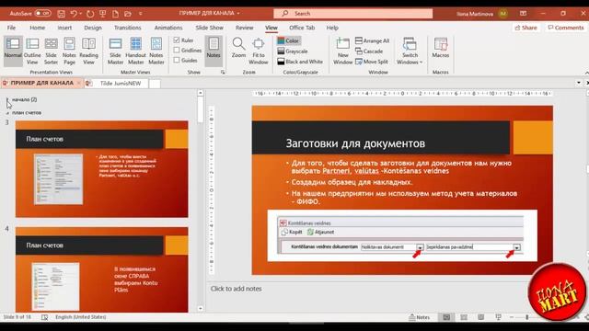Open Switch Windows dropdown
Image resolution: width=589 pixels, height=331 pixels.
(410, 51)
